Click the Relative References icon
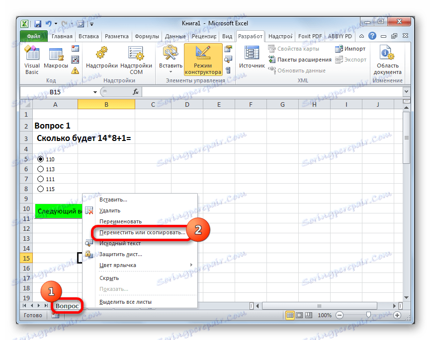Image resolution: width=431 pixels, height=340 pixels. (75, 60)
